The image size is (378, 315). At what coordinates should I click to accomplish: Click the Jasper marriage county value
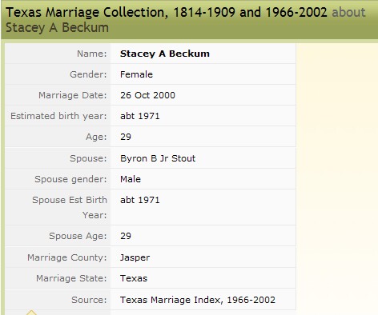click(x=135, y=257)
